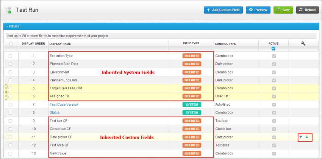Screen dimensions: 322x159
Task: Toggle the select-all checkbox in header
Action: 11,44
